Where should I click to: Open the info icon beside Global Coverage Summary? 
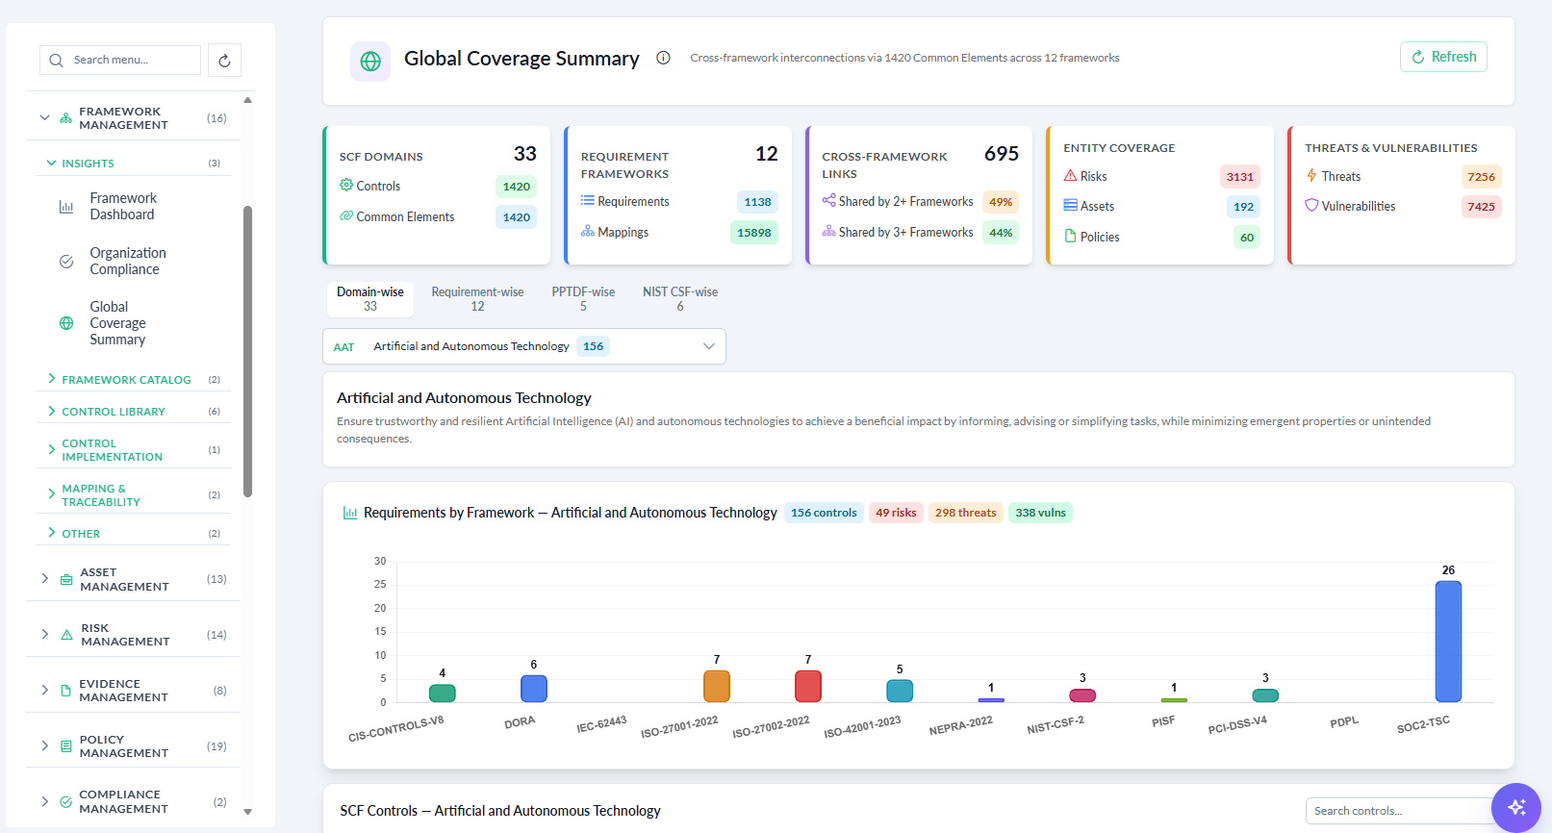pyautogui.click(x=663, y=58)
